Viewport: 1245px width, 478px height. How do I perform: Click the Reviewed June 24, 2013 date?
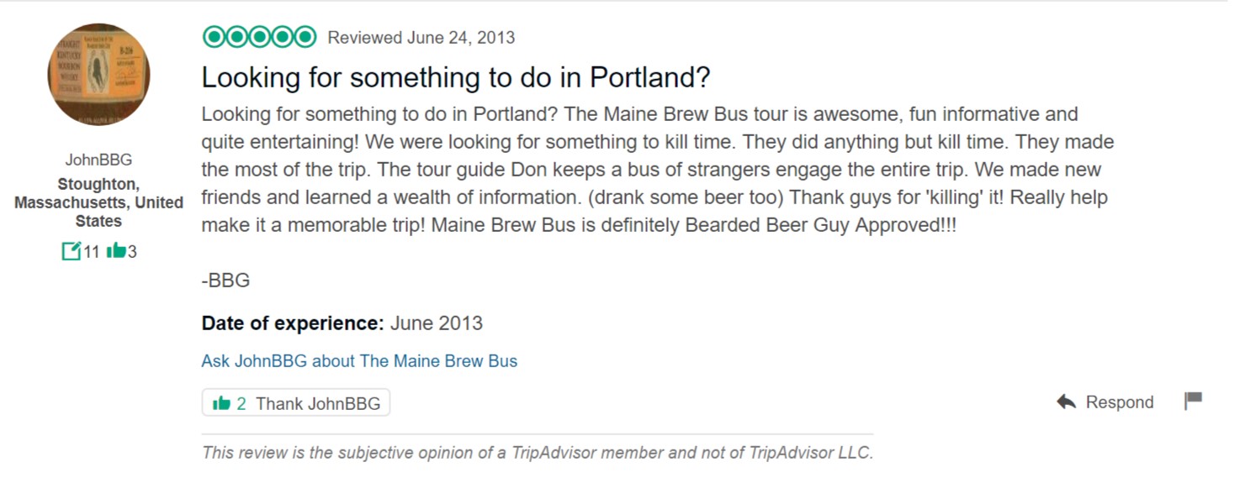tap(421, 38)
